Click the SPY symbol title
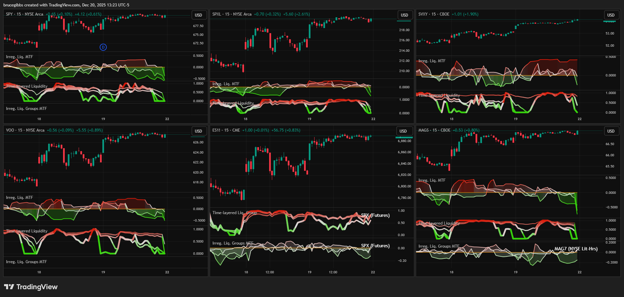Image resolution: width=624 pixels, height=297 pixels. pos(9,14)
